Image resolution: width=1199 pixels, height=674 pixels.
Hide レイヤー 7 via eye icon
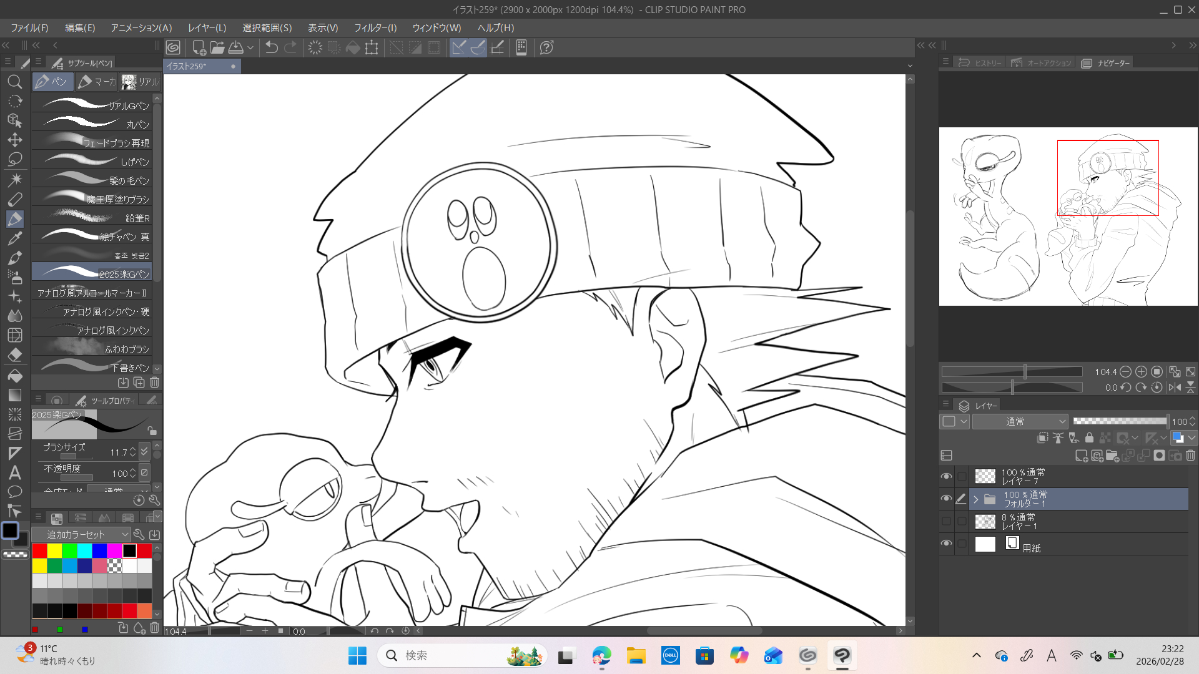(946, 477)
